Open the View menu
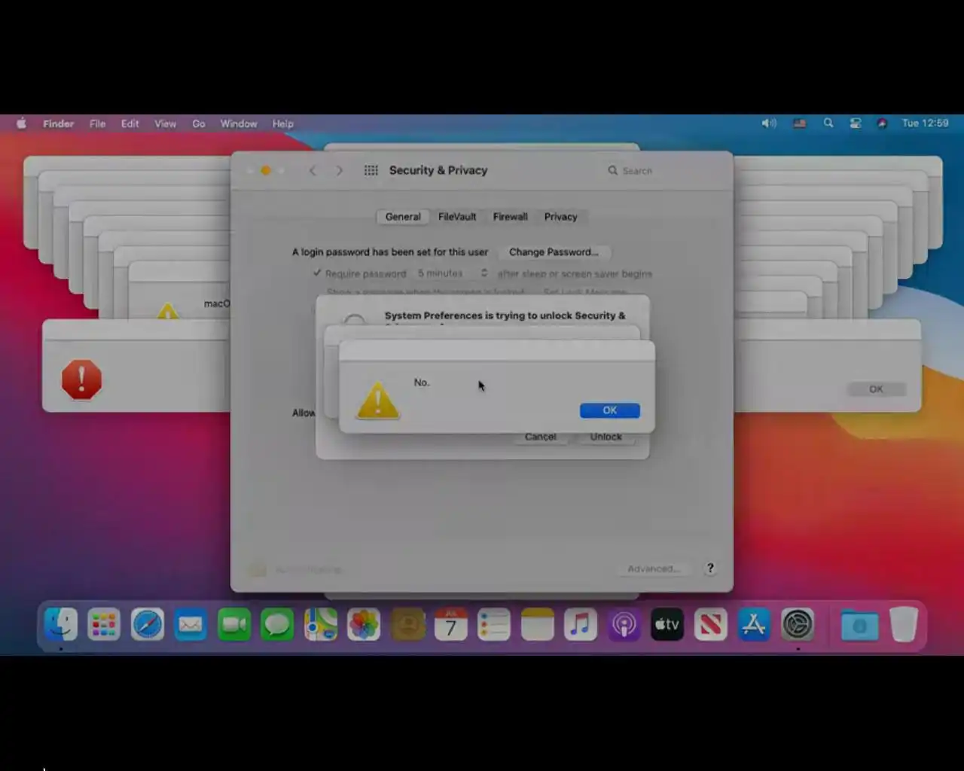The width and height of the screenshot is (964, 771). [165, 123]
